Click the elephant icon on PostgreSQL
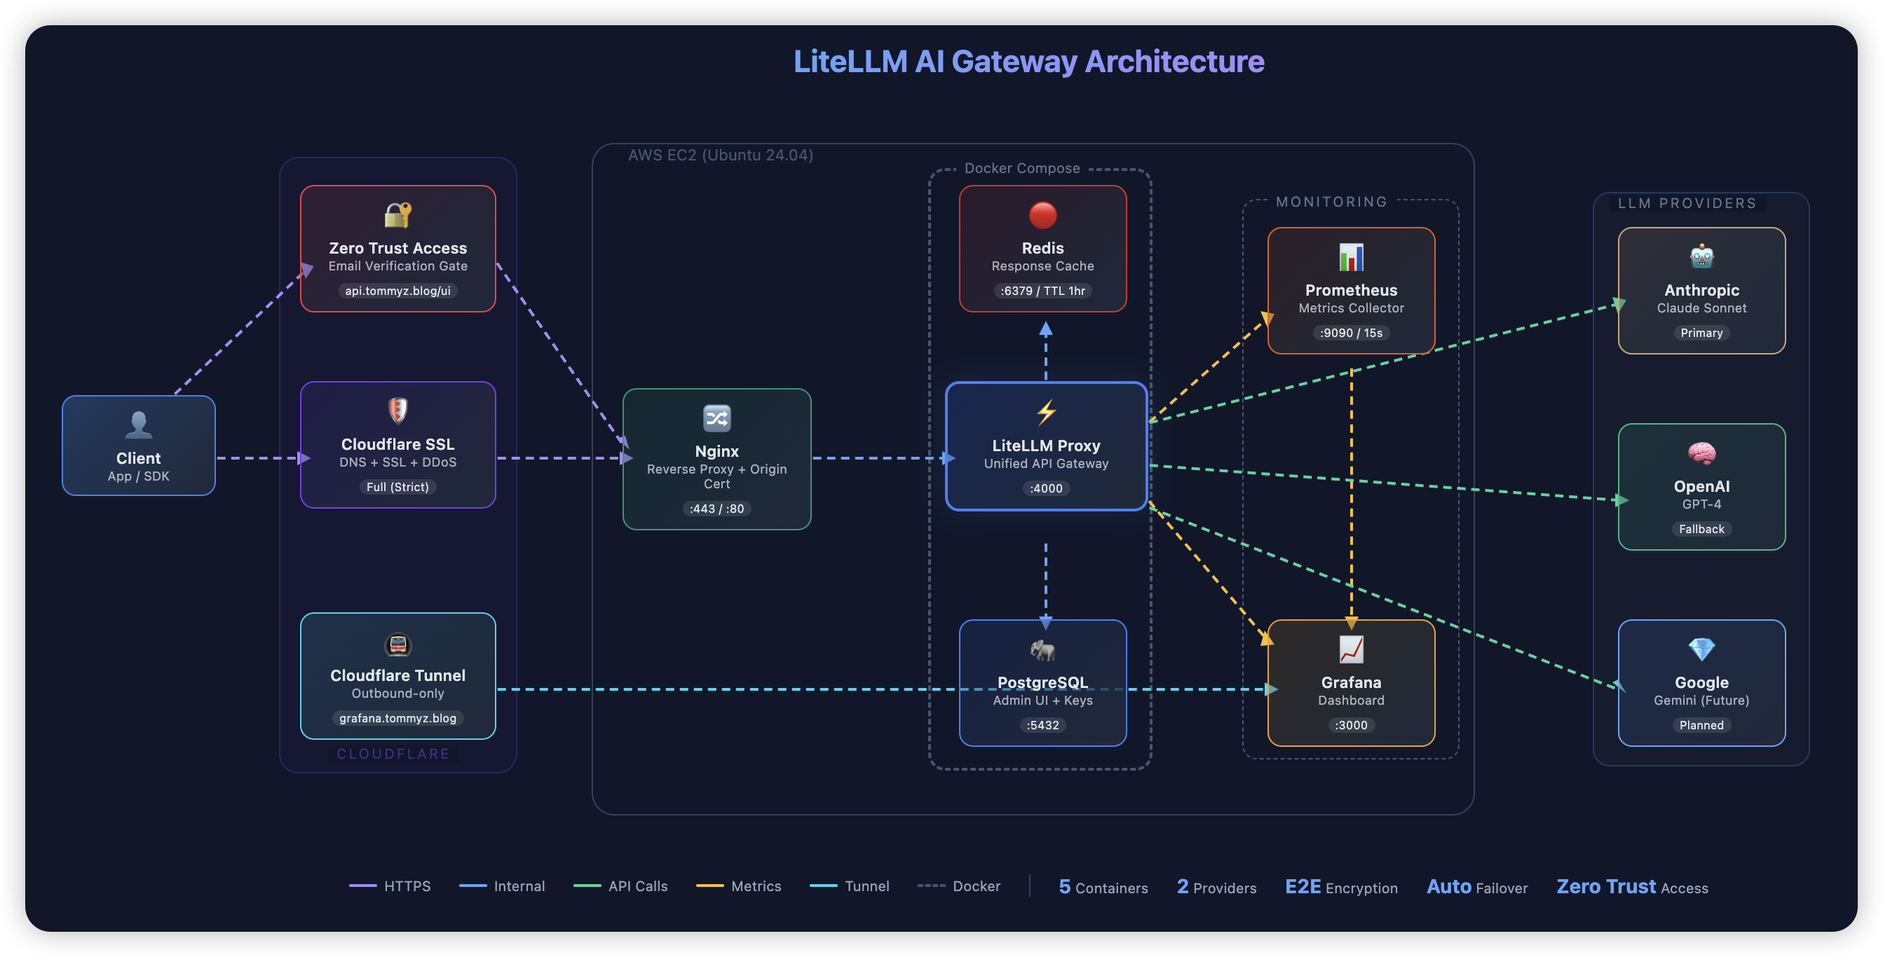This screenshot has width=1883, height=957. [1042, 651]
